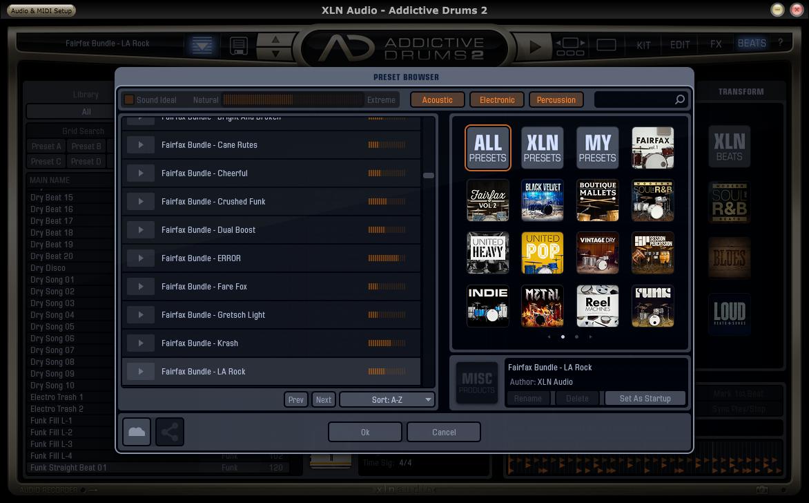Choose the Fairfax Vol 2 pack thumbnail
This screenshot has height=503, width=809.
487,200
